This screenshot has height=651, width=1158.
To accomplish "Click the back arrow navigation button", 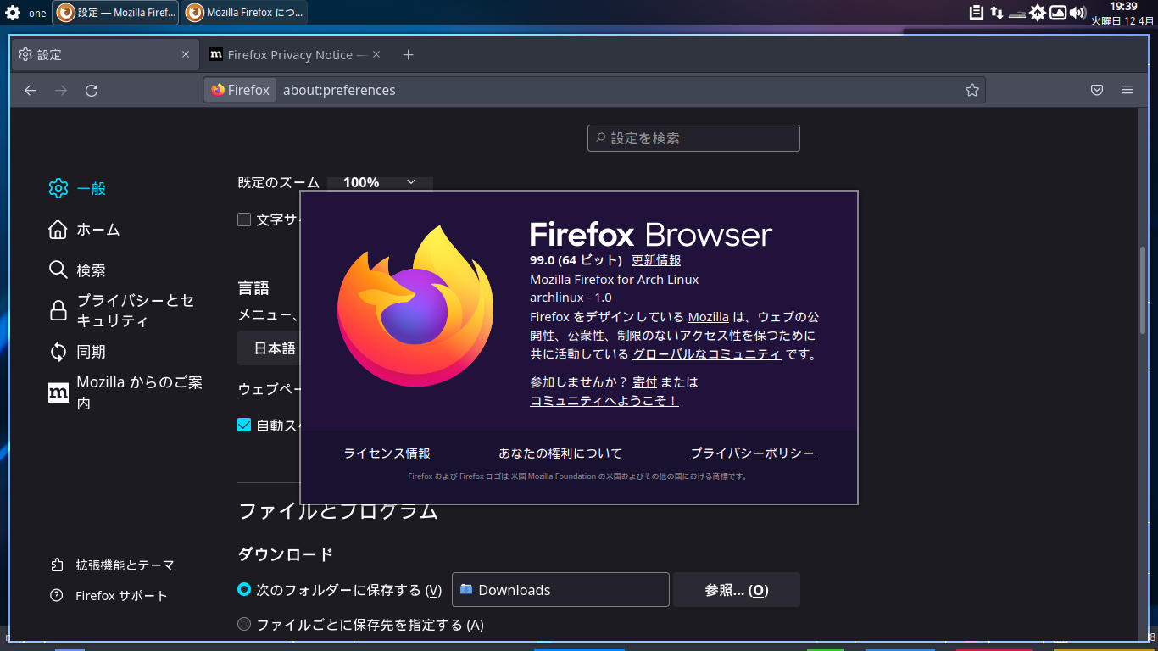I will [x=31, y=90].
